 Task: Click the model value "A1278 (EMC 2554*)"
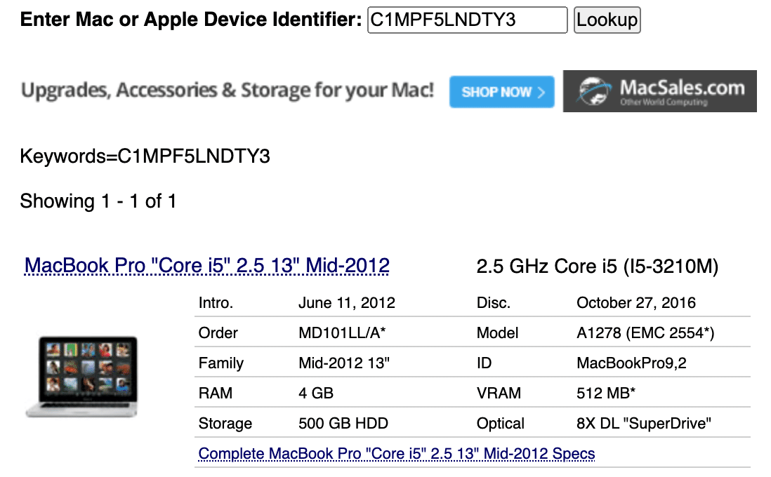point(645,333)
